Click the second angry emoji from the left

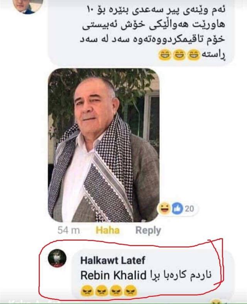(101, 290)
